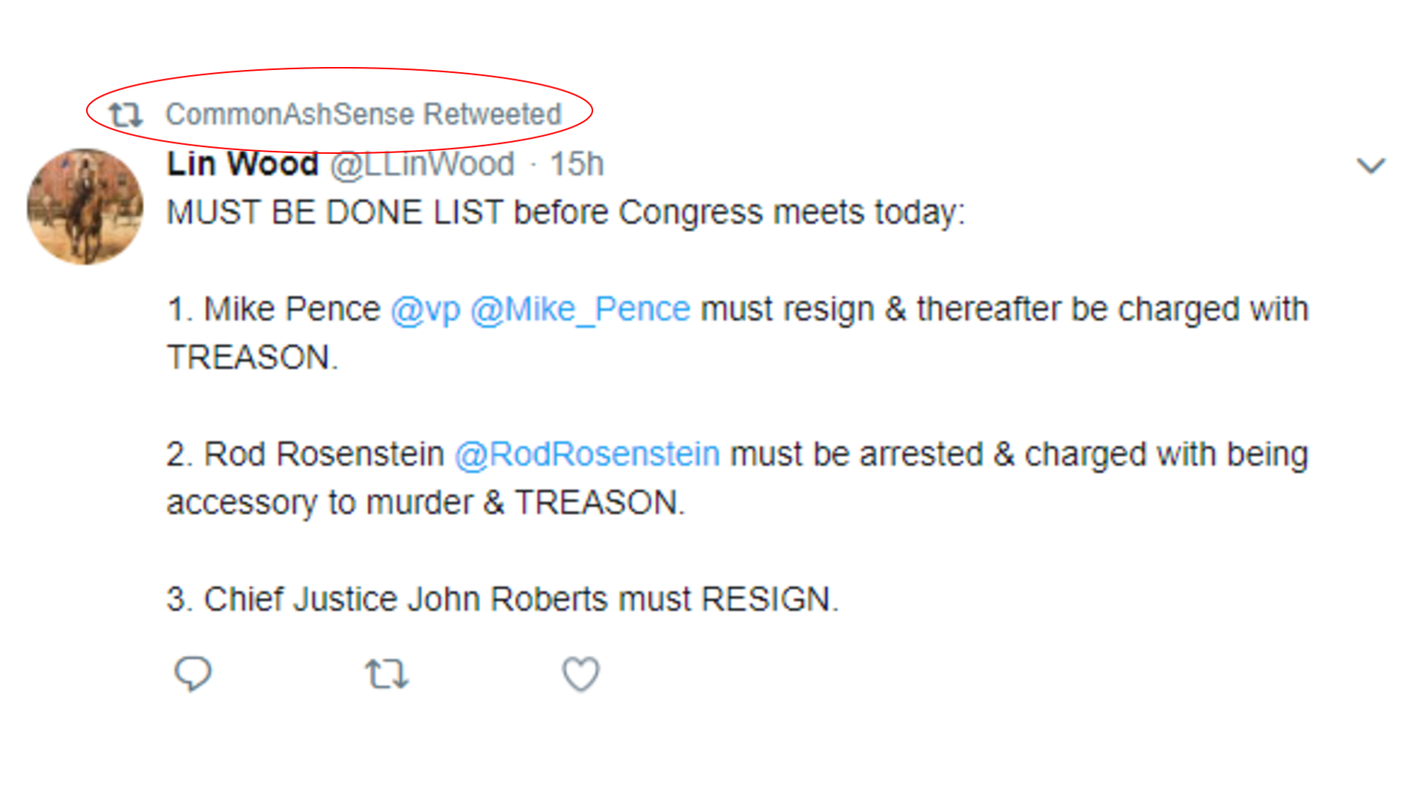This screenshot has height=795, width=1413.
Task: Open Lin Wood's profile picture
Action: pyautogui.click(x=85, y=207)
